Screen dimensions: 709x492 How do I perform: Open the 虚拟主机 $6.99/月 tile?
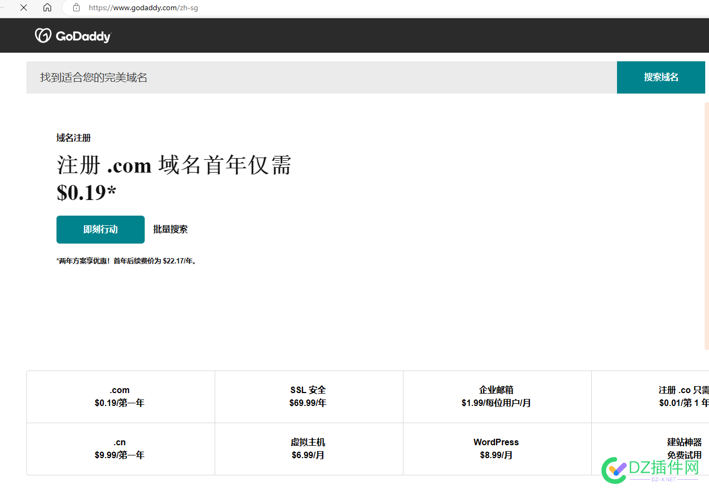click(309, 449)
